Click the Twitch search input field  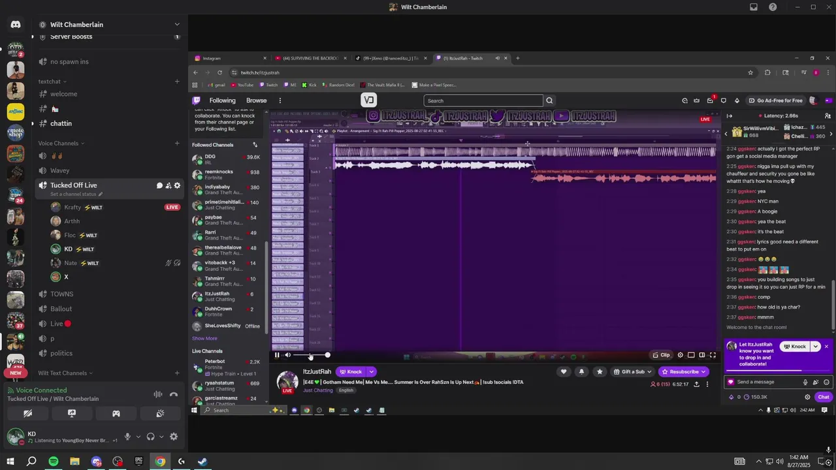click(483, 101)
